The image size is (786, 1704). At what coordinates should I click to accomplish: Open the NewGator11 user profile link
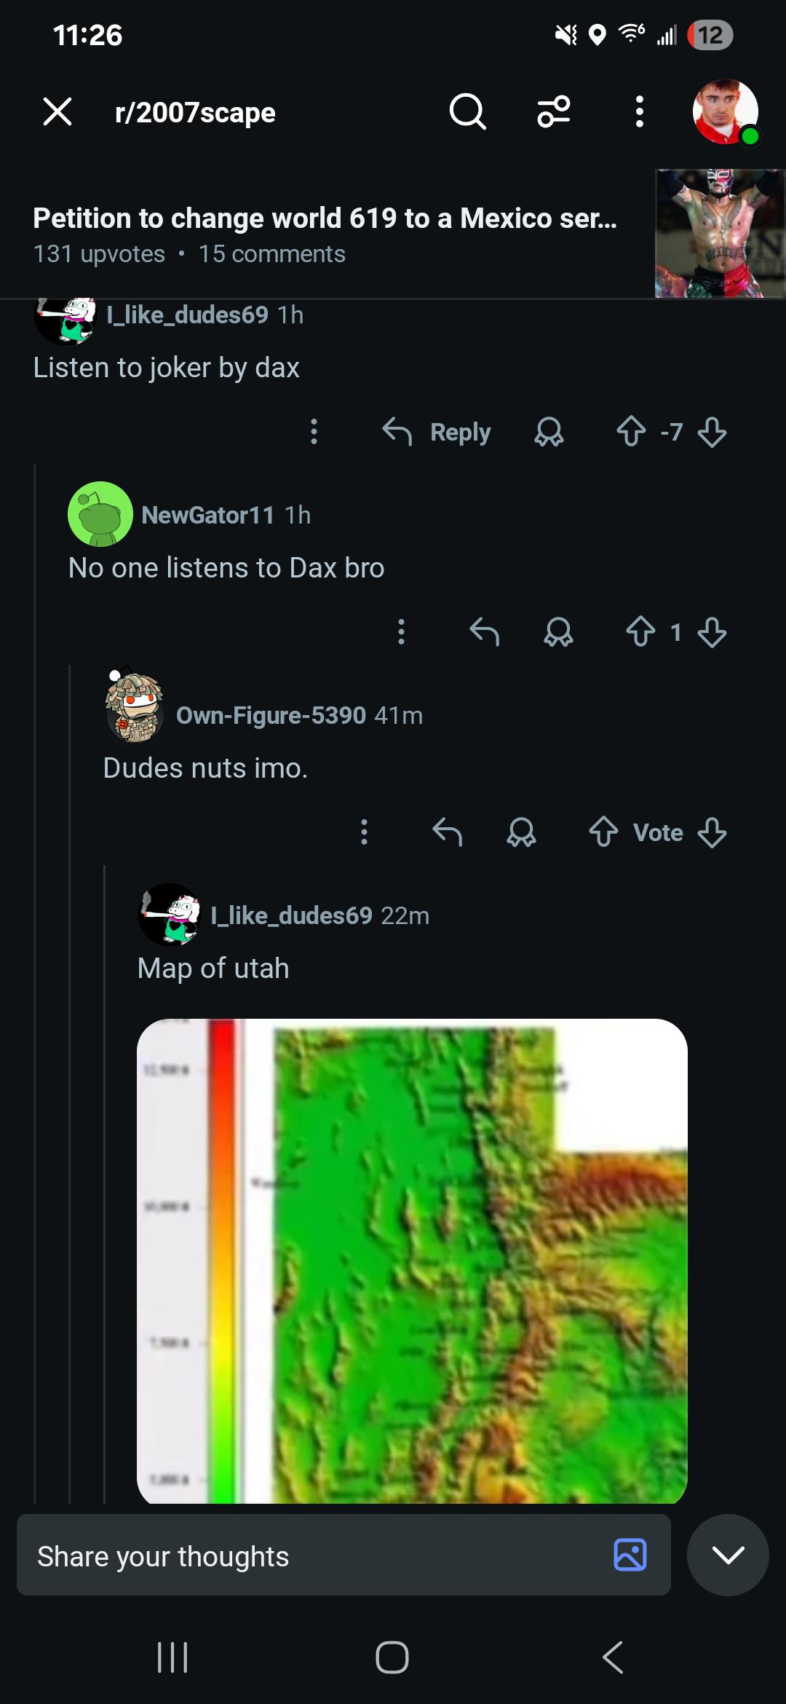[x=207, y=515]
